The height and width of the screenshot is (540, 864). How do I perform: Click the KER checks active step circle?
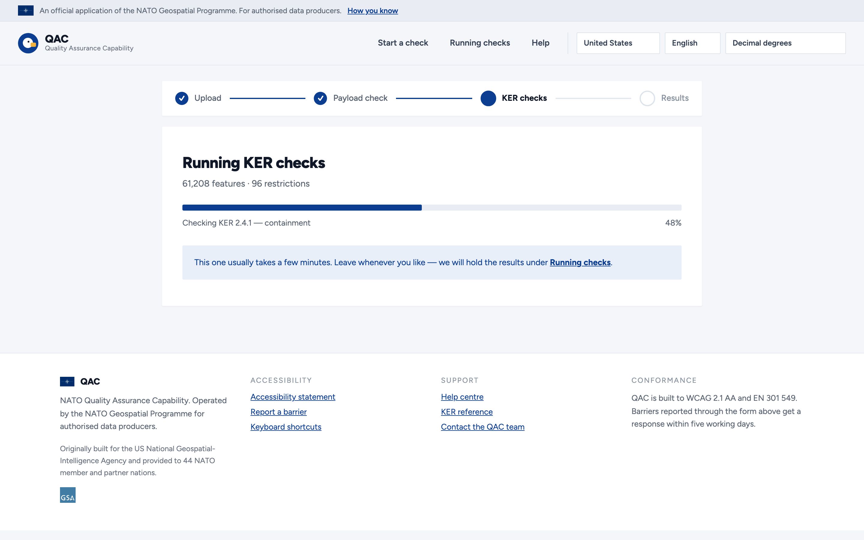coord(488,98)
